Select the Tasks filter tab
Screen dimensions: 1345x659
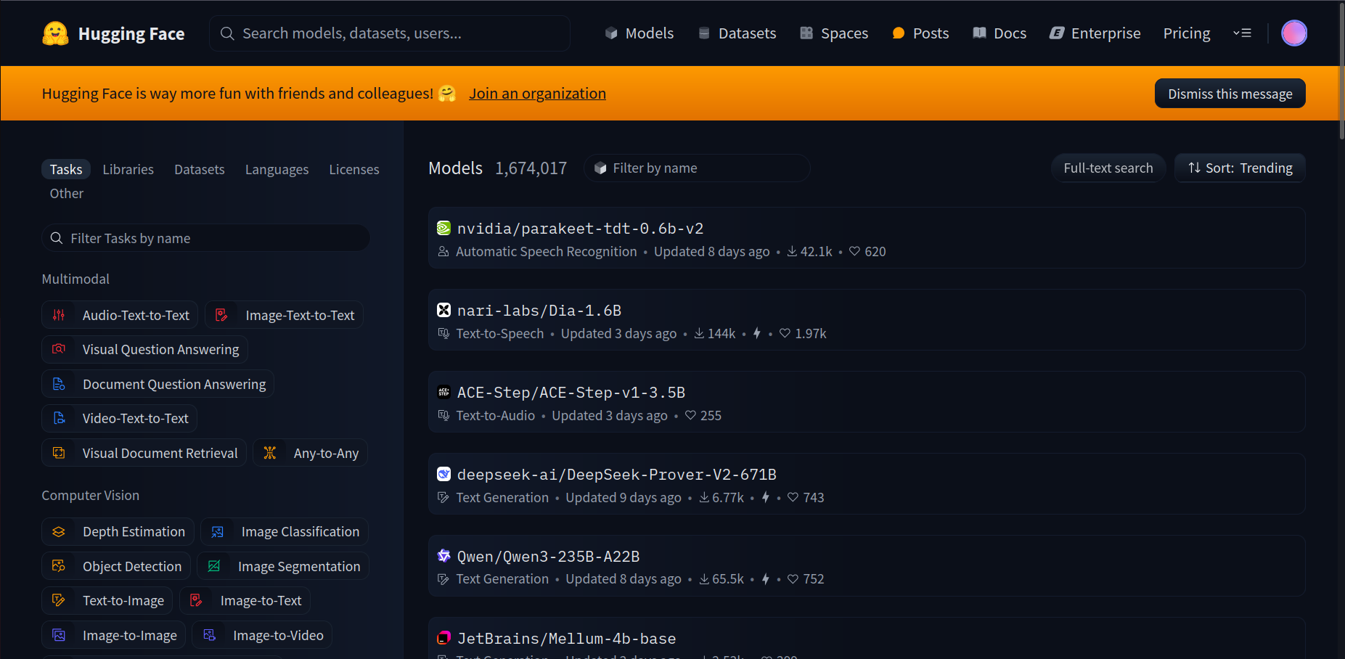pyautogui.click(x=66, y=169)
